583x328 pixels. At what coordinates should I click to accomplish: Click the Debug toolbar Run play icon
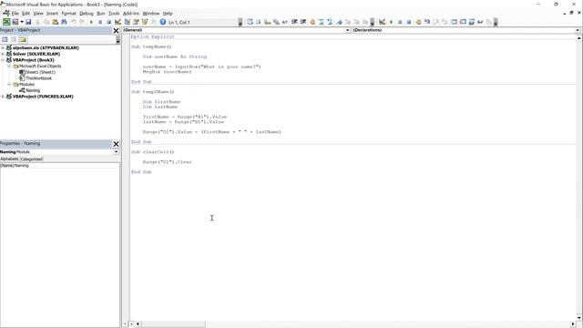click(x=391, y=22)
